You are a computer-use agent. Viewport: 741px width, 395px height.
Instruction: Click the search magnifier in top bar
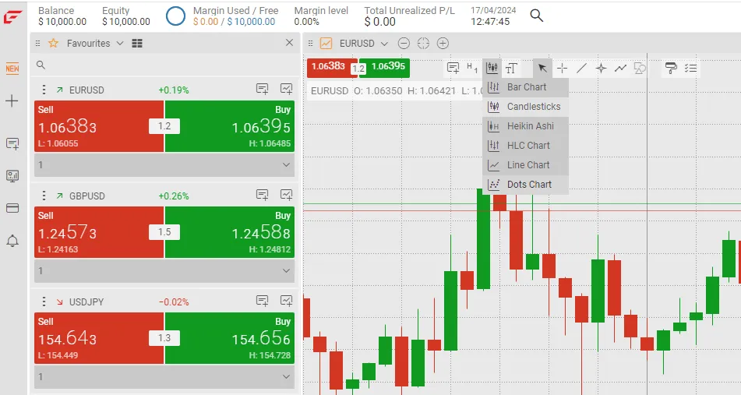click(536, 16)
